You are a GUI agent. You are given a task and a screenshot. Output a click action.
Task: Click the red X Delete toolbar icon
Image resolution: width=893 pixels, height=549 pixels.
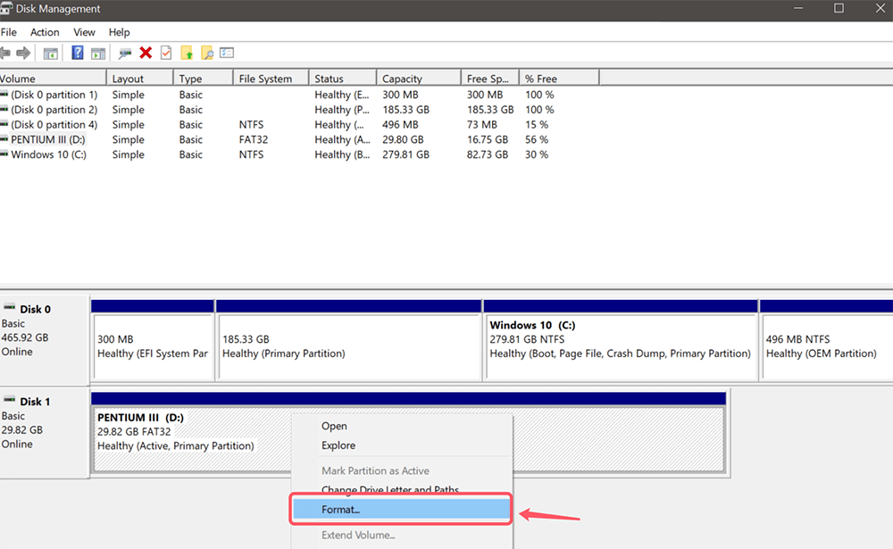point(146,54)
